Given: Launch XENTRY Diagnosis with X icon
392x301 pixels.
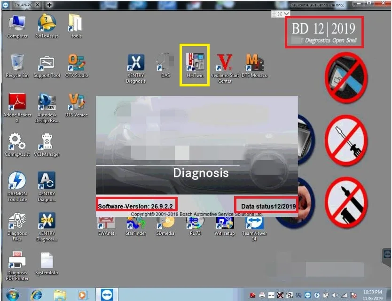Looking at the screenshot, I should click(x=136, y=69).
